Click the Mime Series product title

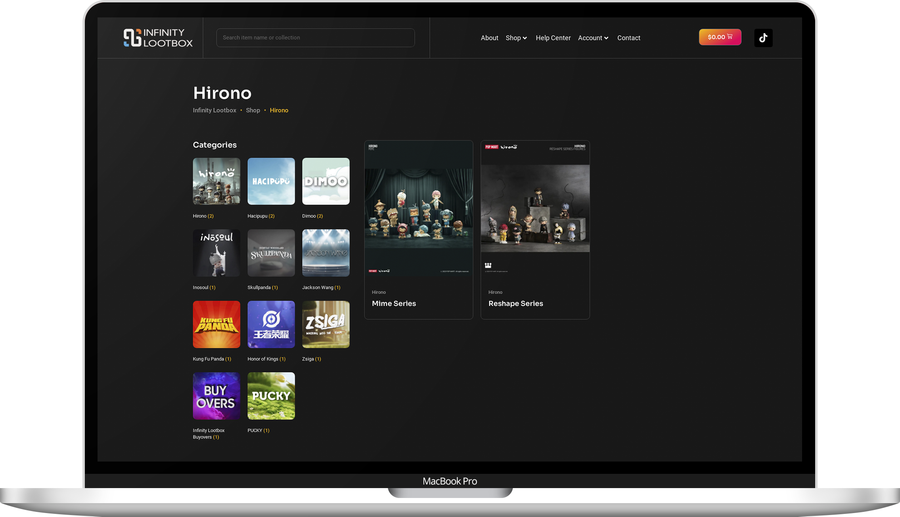(x=394, y=303)
